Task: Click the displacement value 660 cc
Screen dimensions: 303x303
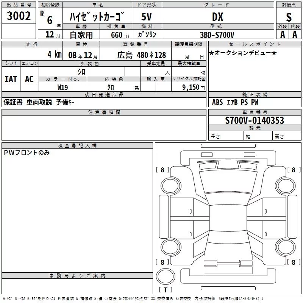Action: click(121, 35)
